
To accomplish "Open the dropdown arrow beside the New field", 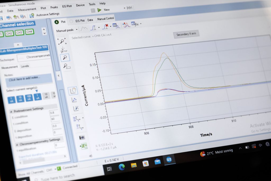I will 124,8.
